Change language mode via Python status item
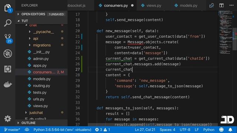237x133 pixels. (209, 130)
